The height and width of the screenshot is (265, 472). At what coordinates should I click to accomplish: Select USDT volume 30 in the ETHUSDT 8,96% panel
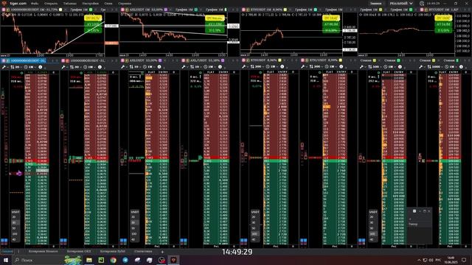254,222
